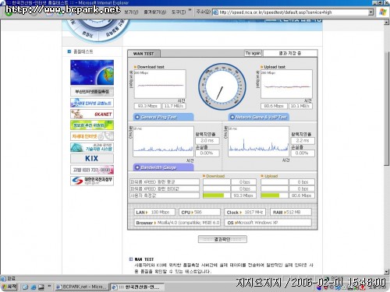Click the 10.1 MB/s upload value
Screen dimensions: 390x292
click(x=300, y=106)
